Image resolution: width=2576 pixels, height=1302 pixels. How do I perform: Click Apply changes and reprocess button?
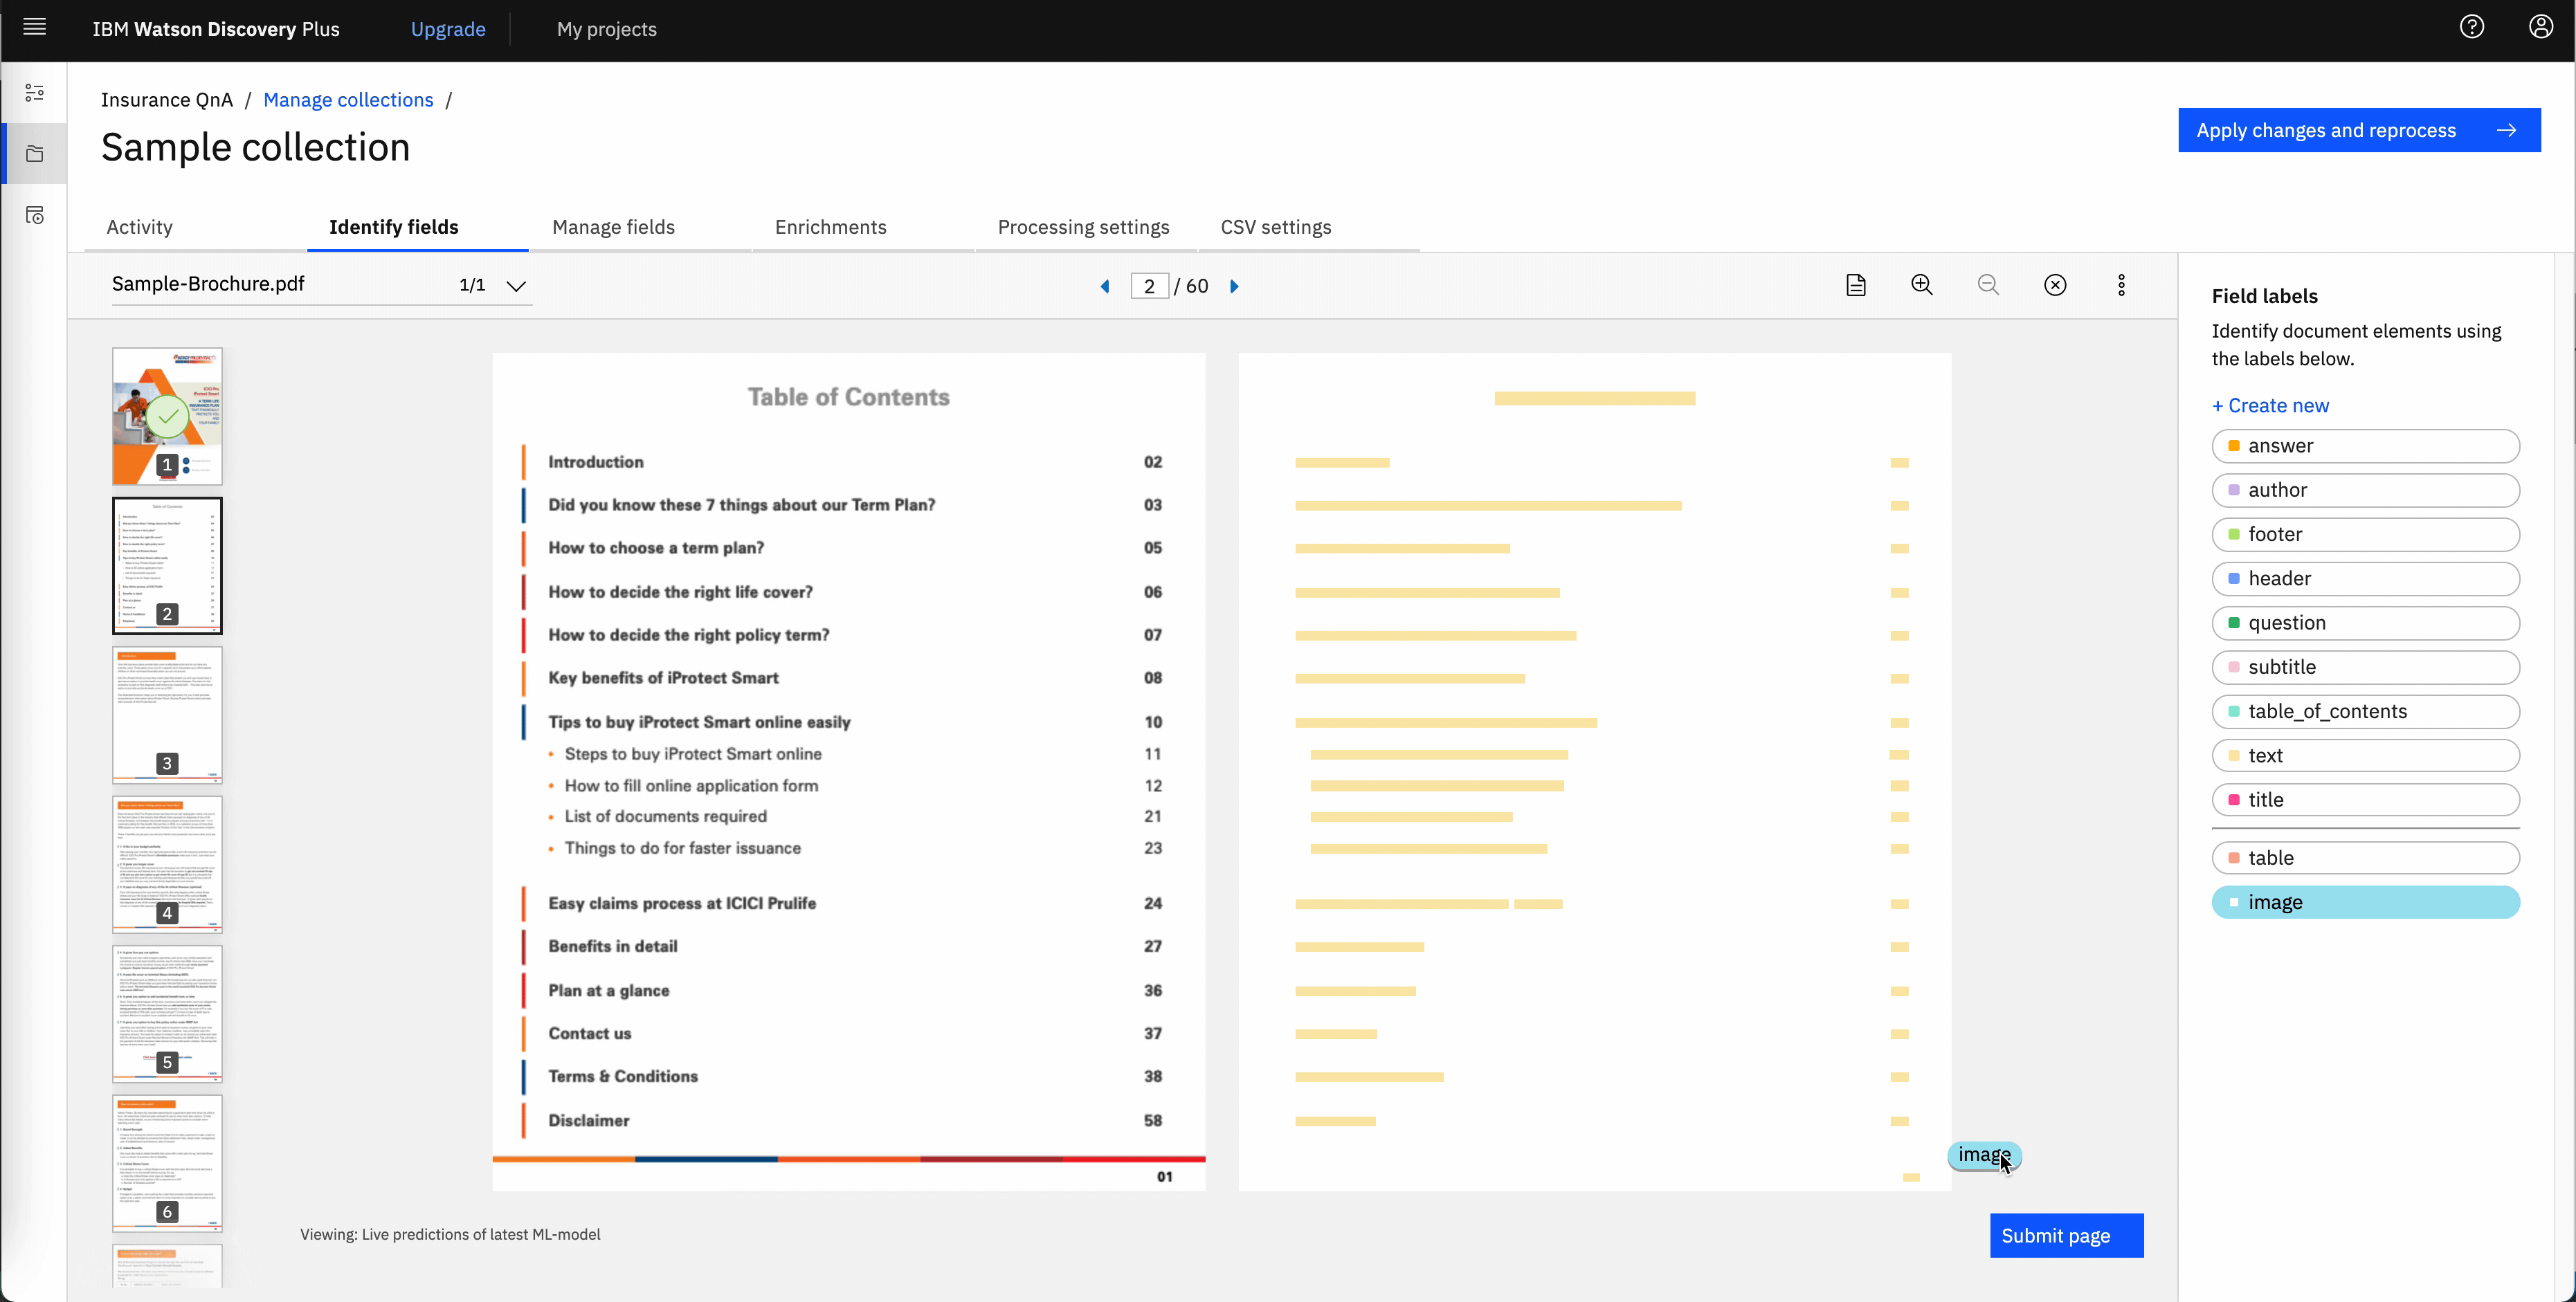[2359, 130]
